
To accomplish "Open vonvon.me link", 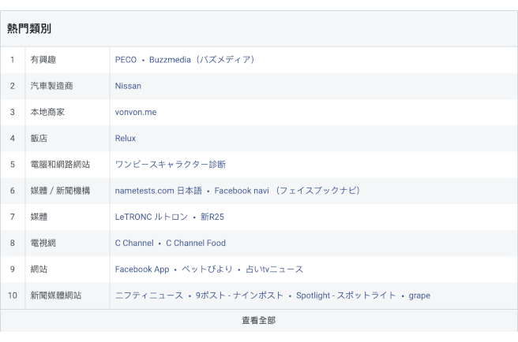I will click(136, 112).
